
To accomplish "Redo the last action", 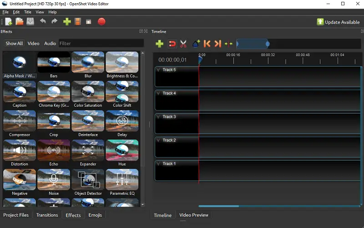I will pyautogui.click(x=54, y=21).
